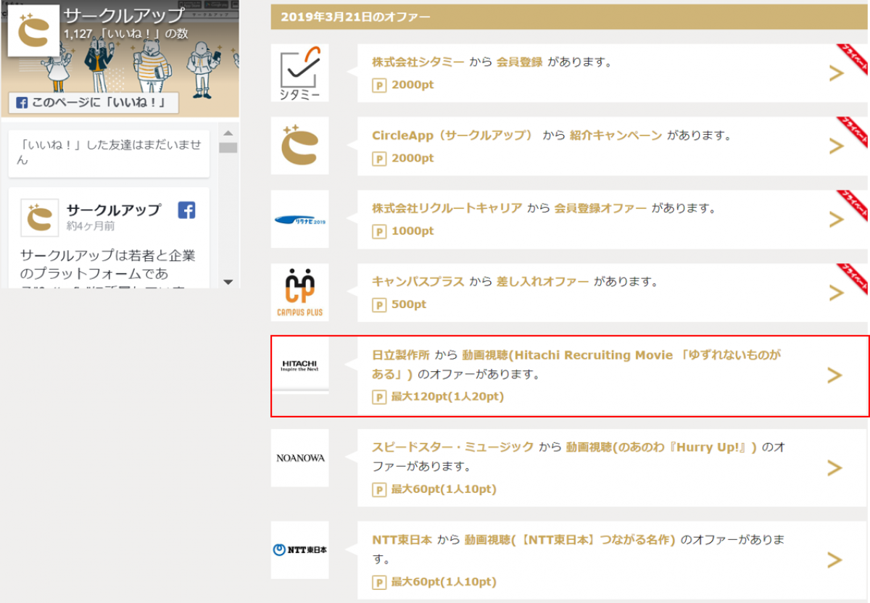Image resolution: width=870 pixels, height=603 pixels.
Task: Open 紹介キャンペーン link
Action: coord(616,135)
